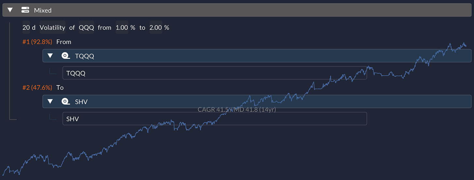Collapse the Mixed node triangle

(10, 10)
